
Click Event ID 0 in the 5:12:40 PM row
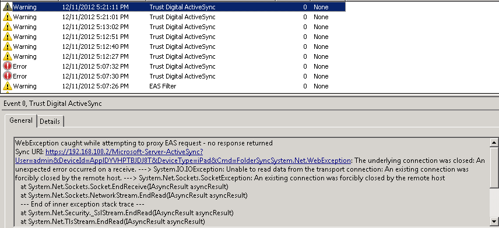[x=305, y=47]
